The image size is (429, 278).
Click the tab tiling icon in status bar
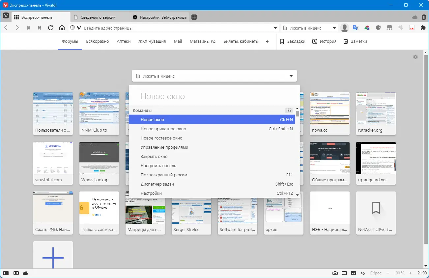pos(16,273)
